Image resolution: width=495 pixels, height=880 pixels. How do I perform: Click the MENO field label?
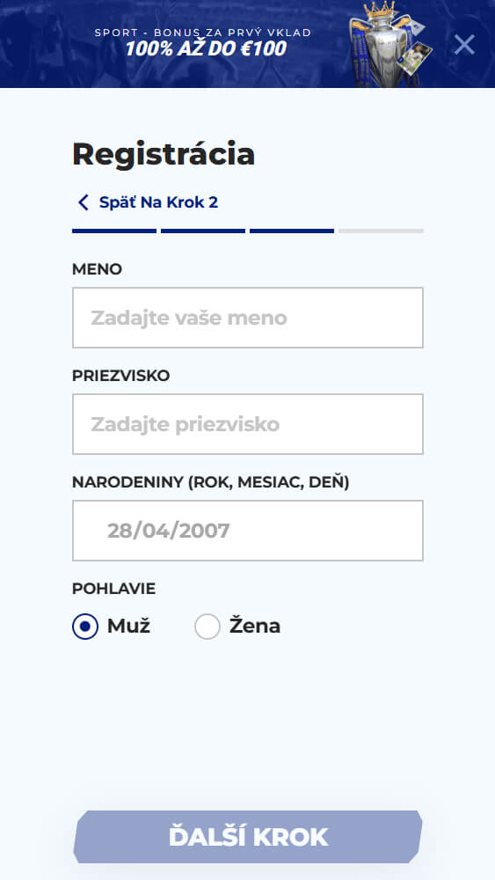97,269
